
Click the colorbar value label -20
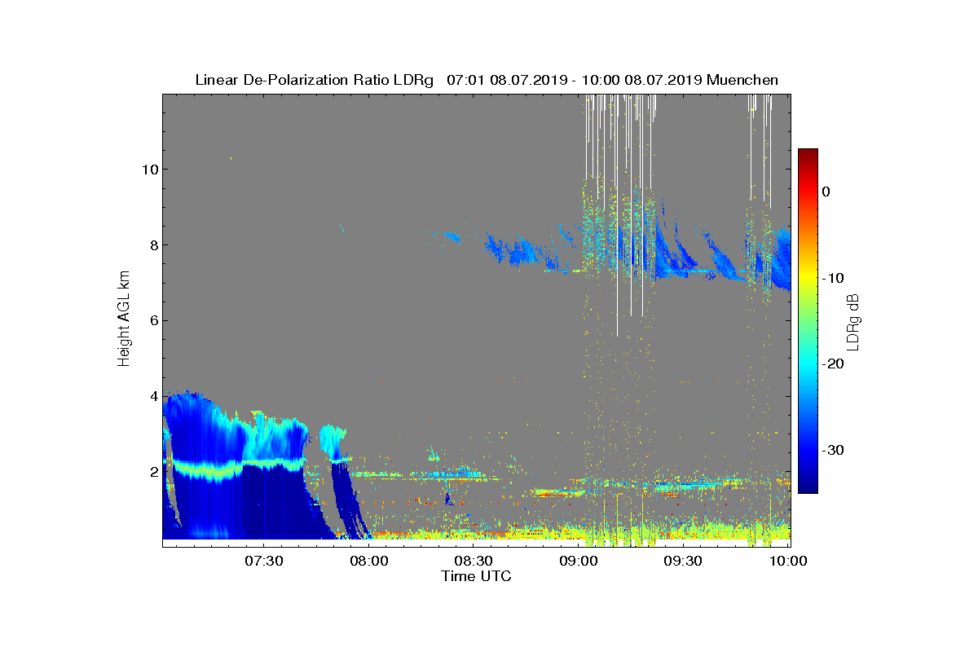tap(832, 364)
